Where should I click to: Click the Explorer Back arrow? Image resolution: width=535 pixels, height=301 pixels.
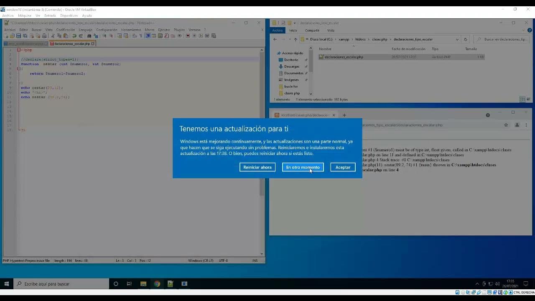point(275,39)
